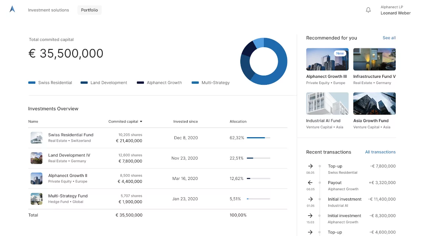Click Multi-Strategy legend swatch
This screenshot has height=236, width=424.
[x=195, y=83]
